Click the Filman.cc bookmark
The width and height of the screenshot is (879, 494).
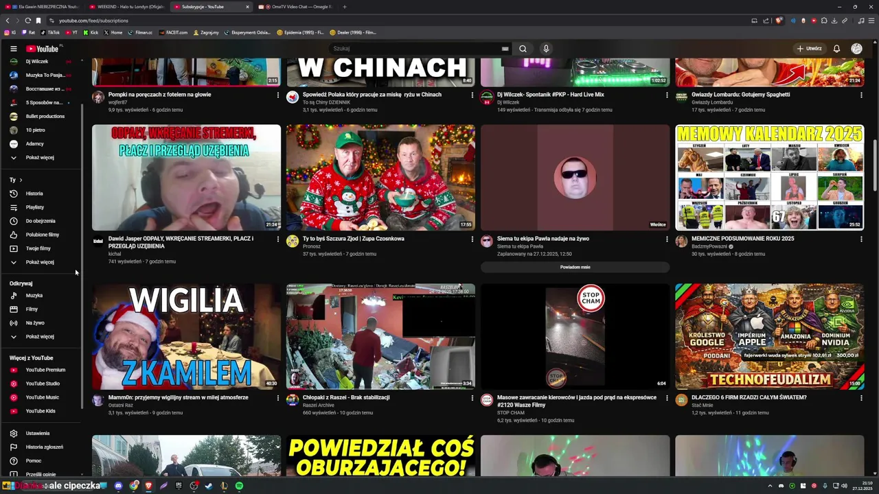pos(140,32)
